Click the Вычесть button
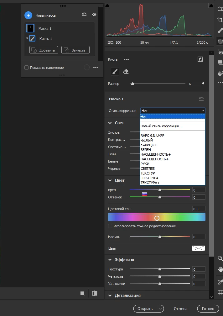Viewport: 223px width, 316px height. [75, 50]
